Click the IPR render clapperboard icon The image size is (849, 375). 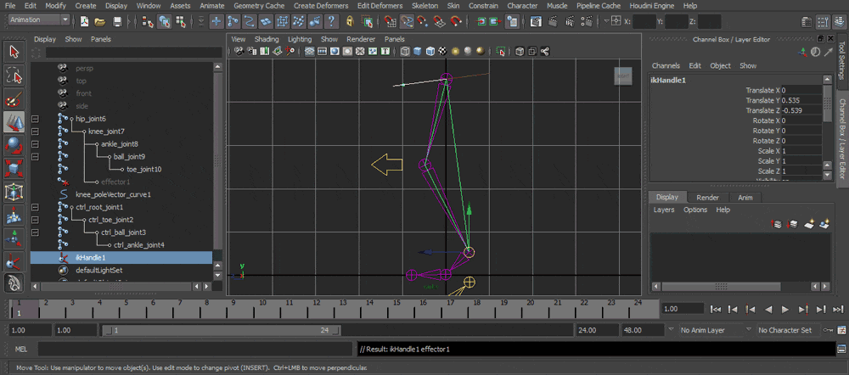click(x=570, y=22)
